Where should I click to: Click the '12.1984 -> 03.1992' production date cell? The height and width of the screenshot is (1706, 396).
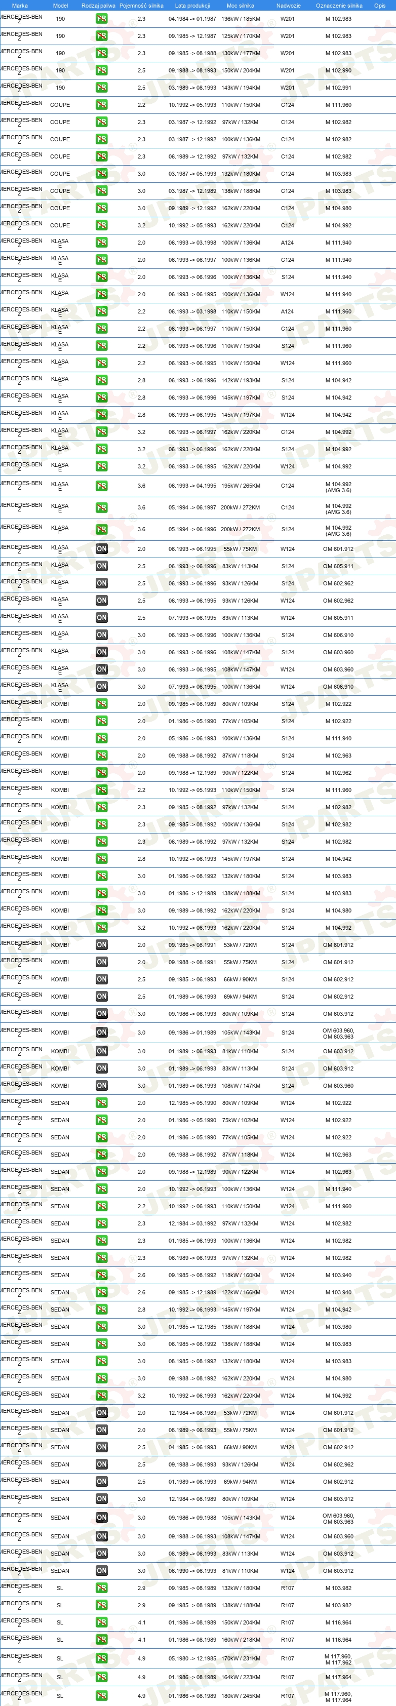point(192,1223)
